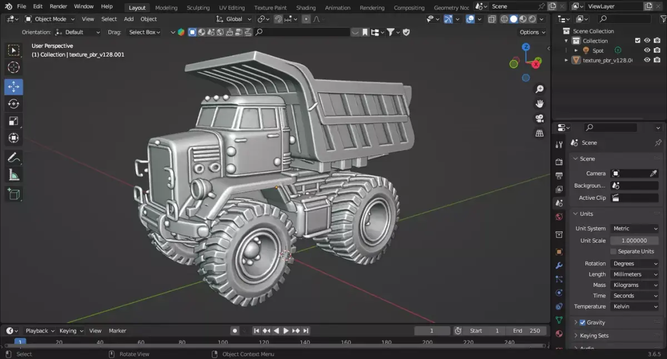The height and width of the screenshot is (359, 667).
Task: Activate the Transform tool
Action: pos(14,138)
